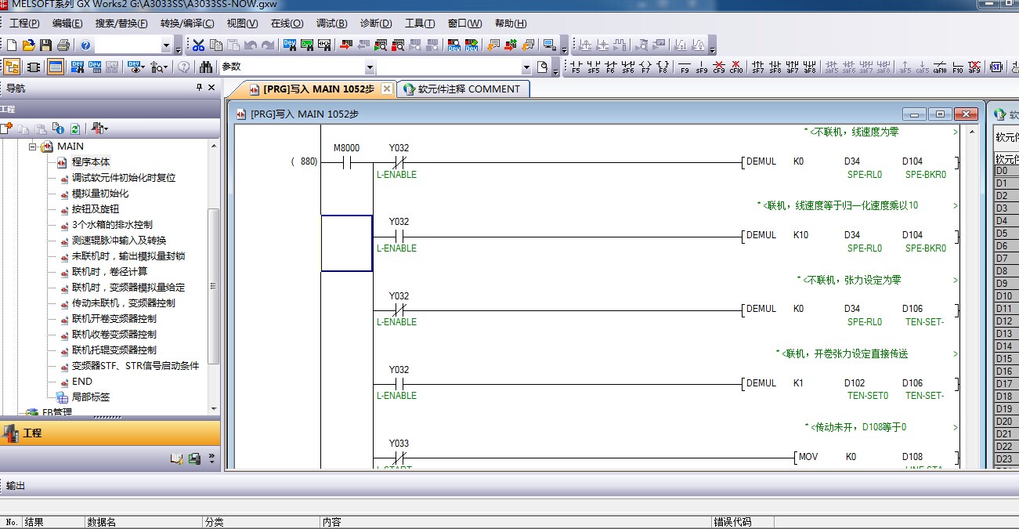Insert open contact F5 ladder symbol

click(576, 67)
